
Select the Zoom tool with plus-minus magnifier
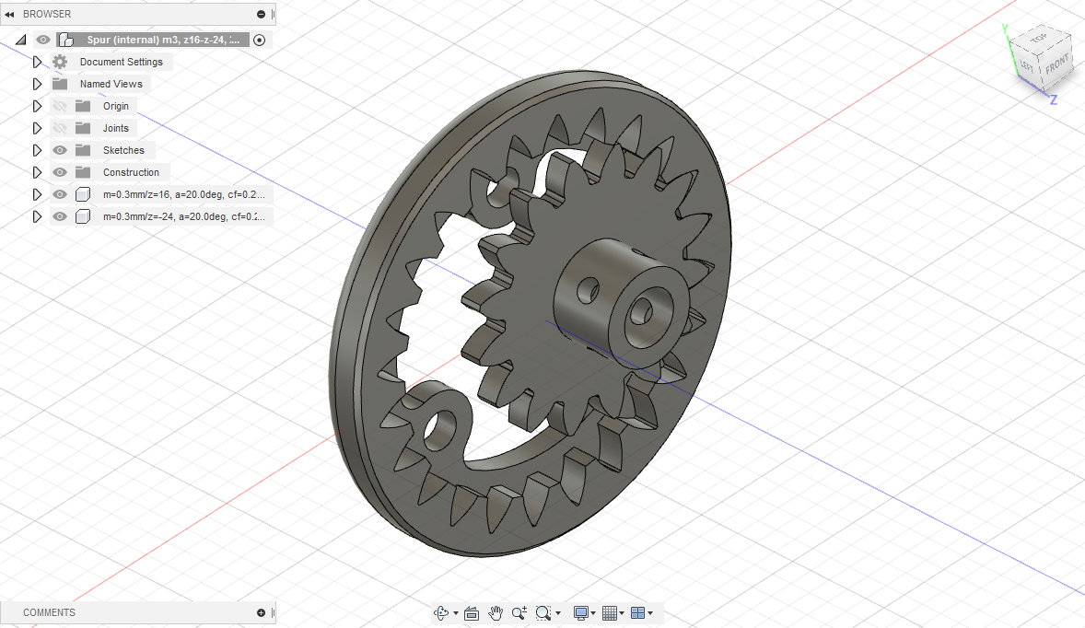519,612
